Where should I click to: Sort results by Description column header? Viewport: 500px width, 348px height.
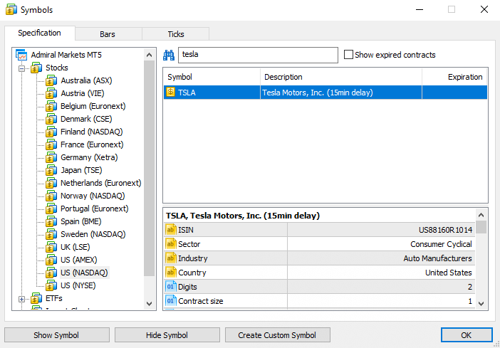(340, 77)
